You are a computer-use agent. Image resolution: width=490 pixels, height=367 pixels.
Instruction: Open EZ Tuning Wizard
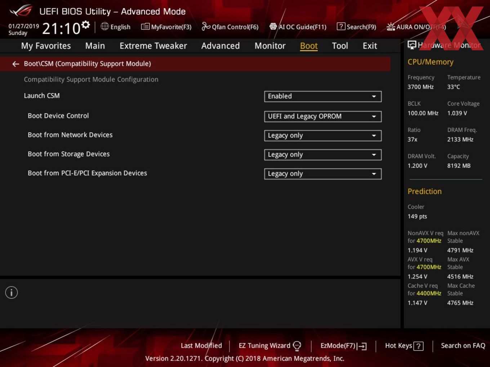click(264, 346)
